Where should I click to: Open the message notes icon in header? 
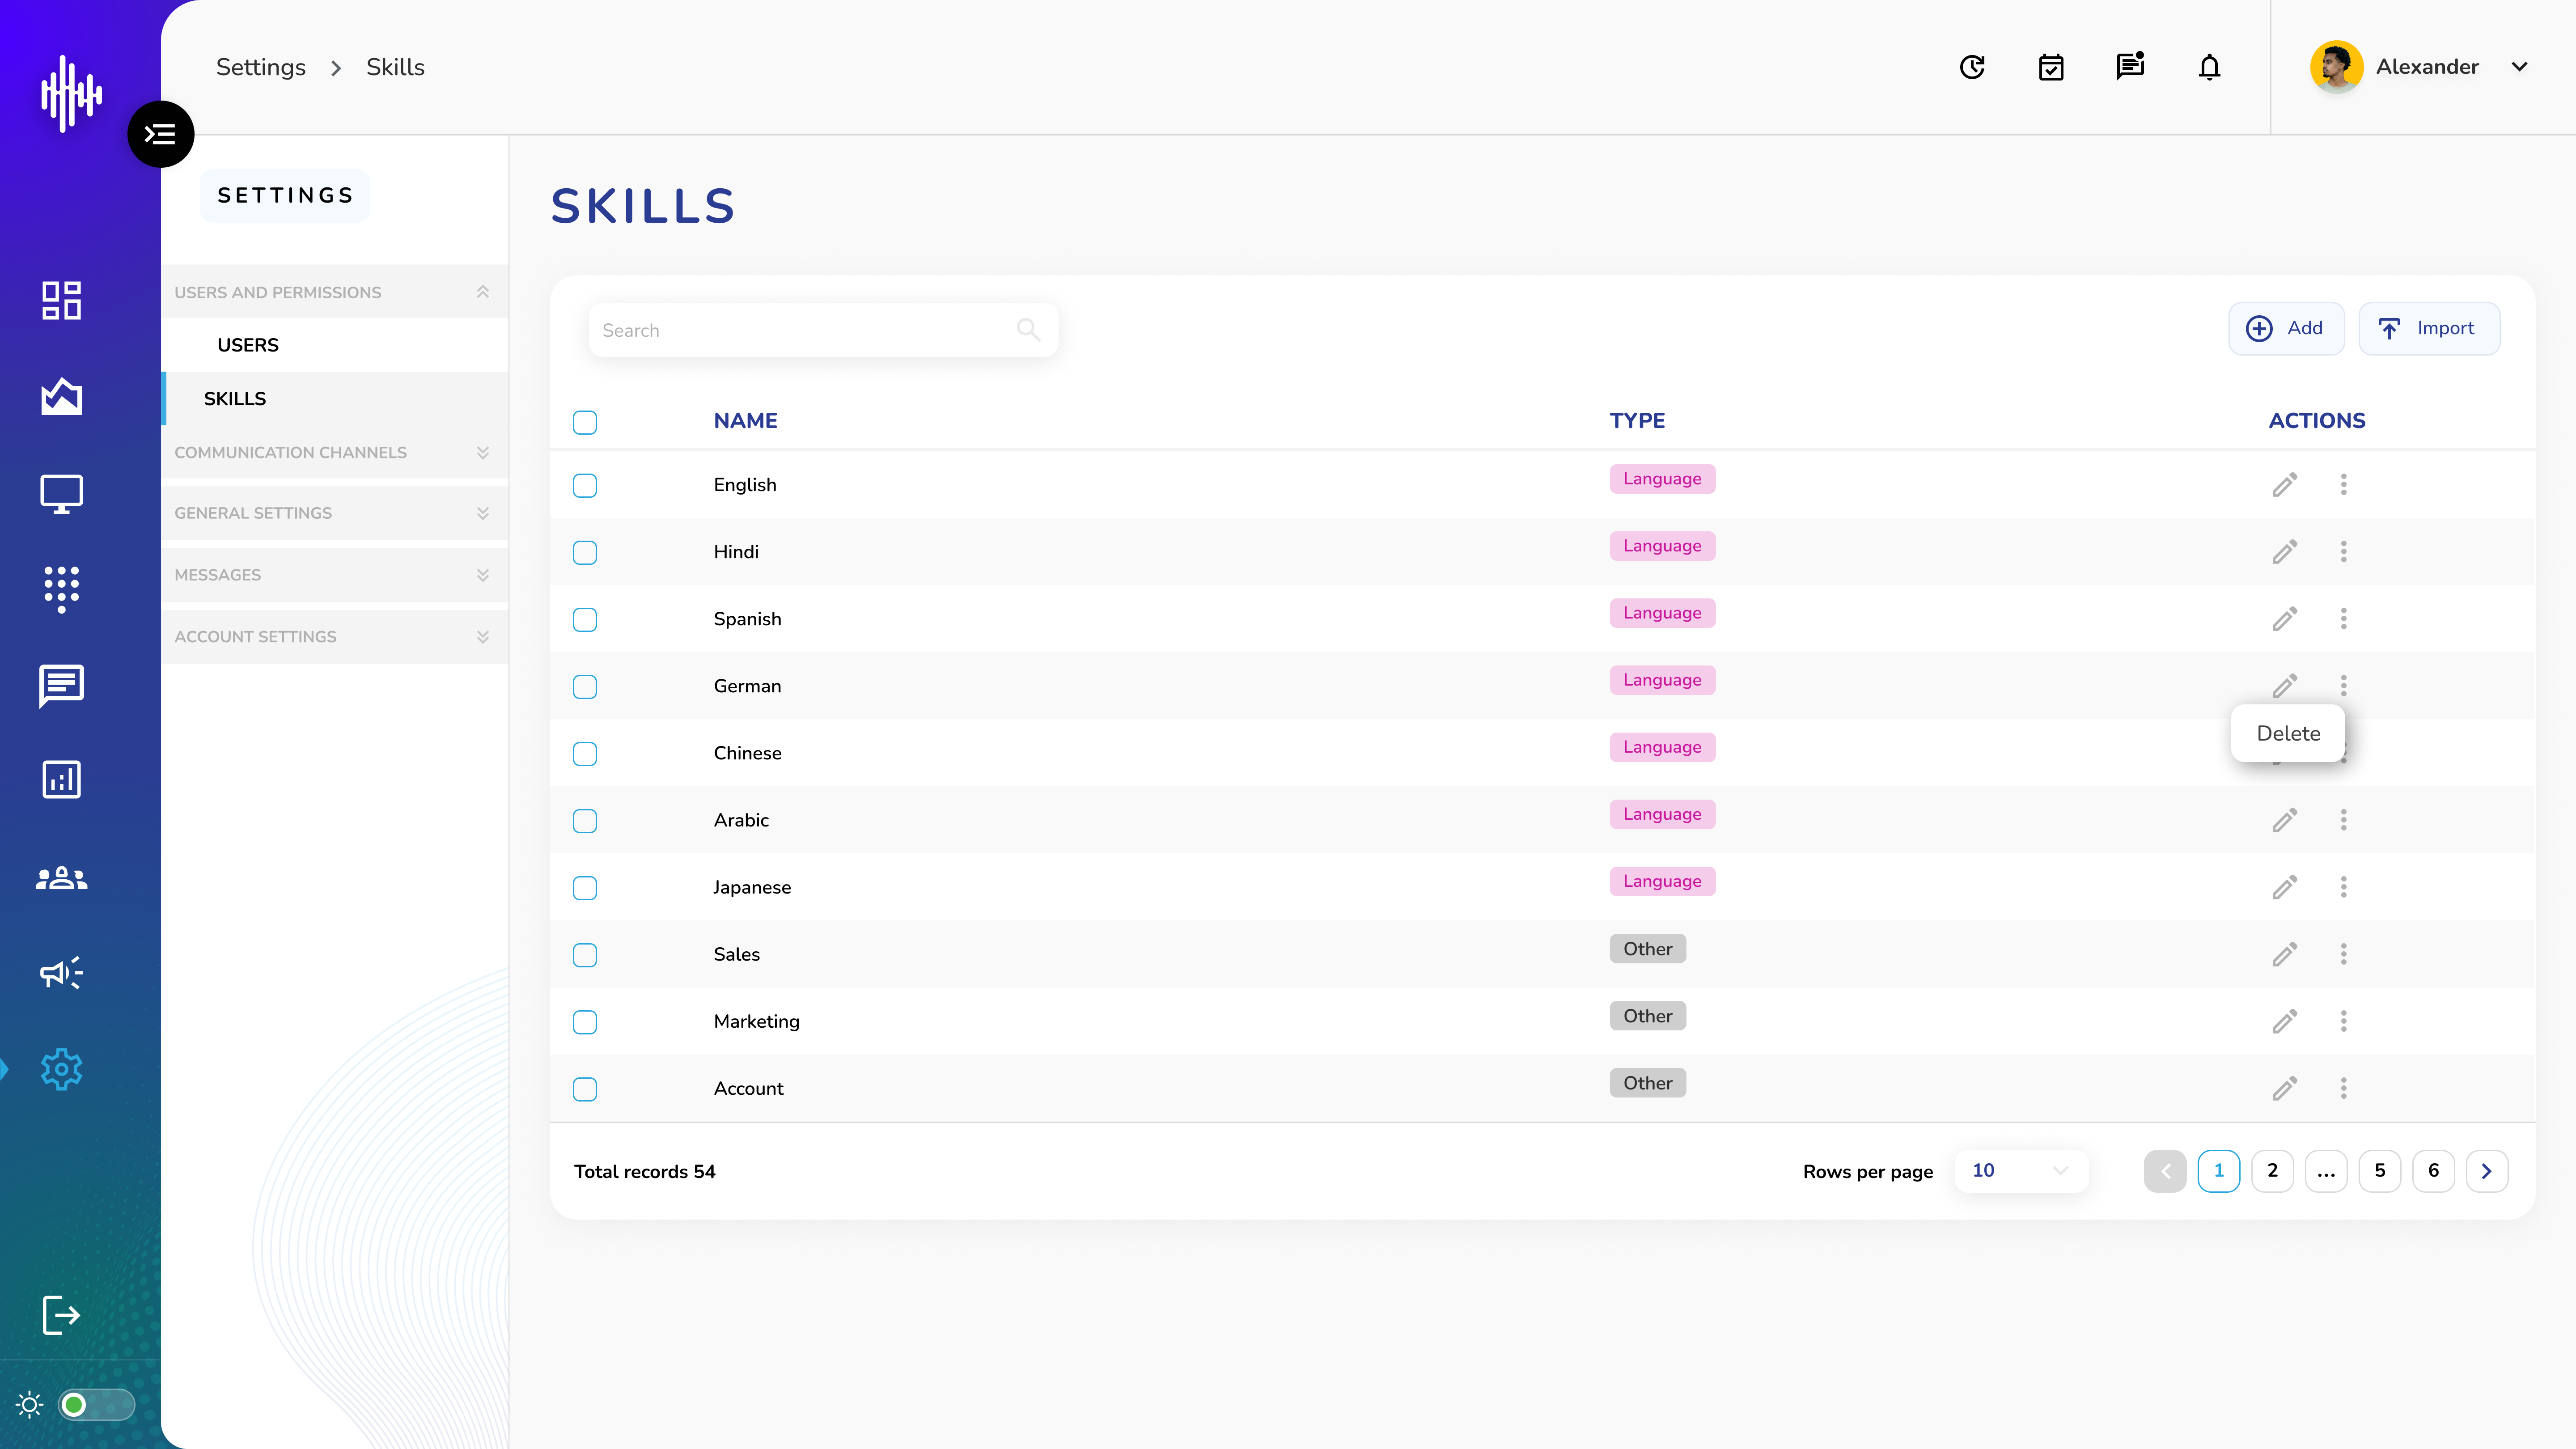2130,66
